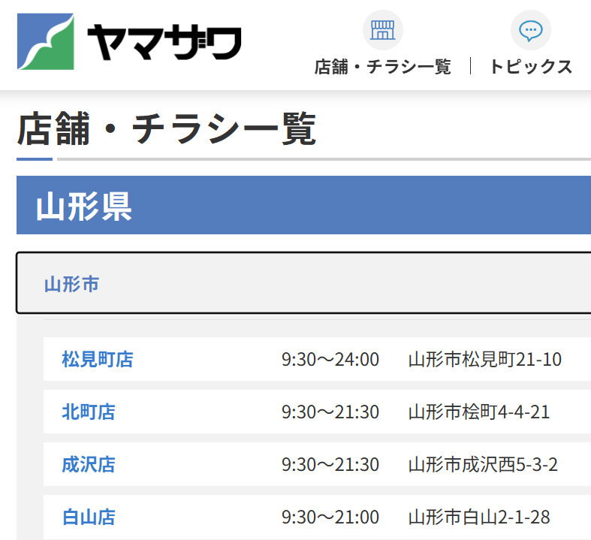Select the 山形県 prefecture header

[x=83, y=206]
